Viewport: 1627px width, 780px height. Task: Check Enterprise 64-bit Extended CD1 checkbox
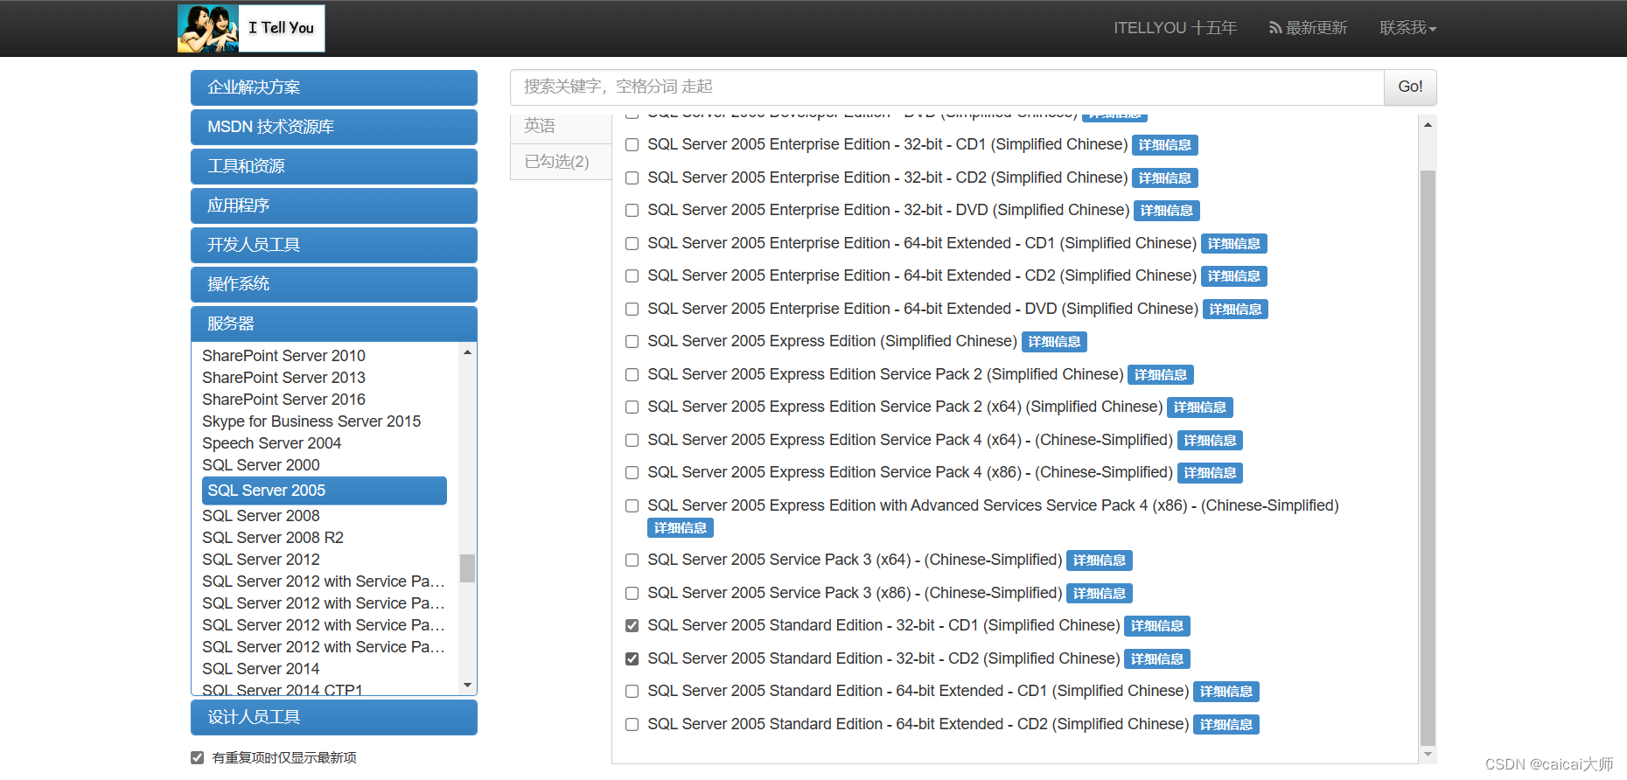(632, 244)
